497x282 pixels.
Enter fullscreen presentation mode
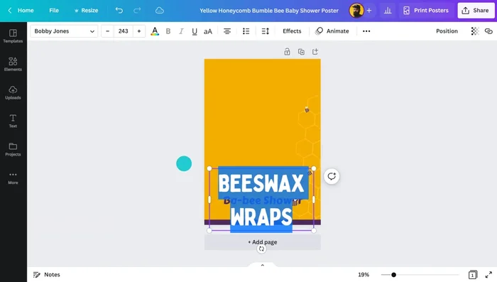(x=488, y=275)
